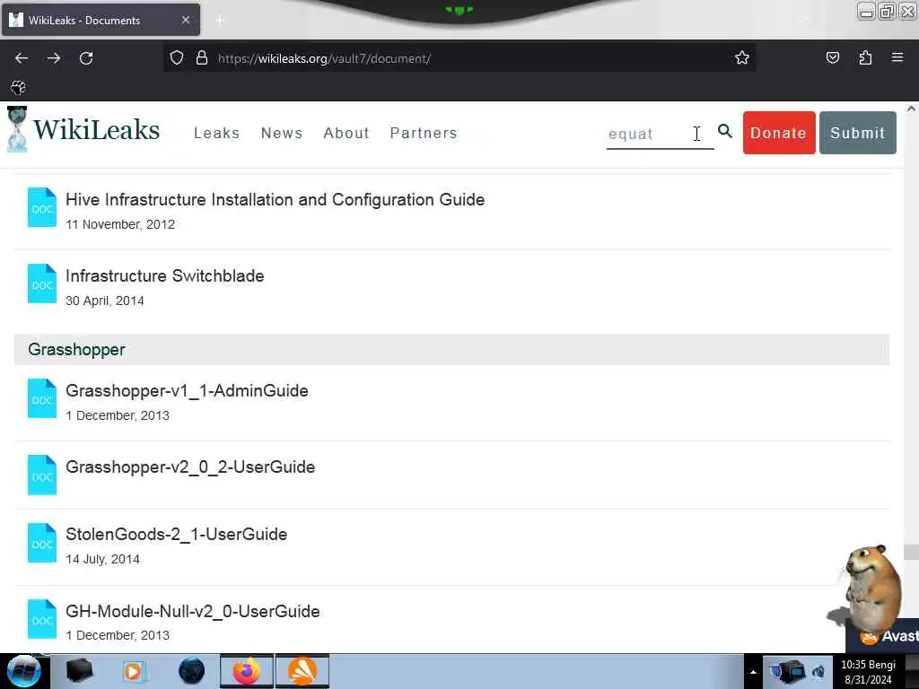Screen dimensions: 919x689
Task: Click the date text 30 April, 2014
Action: pos(105,301)
